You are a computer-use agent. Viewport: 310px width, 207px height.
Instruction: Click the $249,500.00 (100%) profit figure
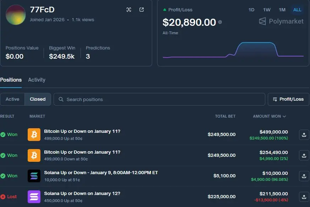click(x=269, y=138)
